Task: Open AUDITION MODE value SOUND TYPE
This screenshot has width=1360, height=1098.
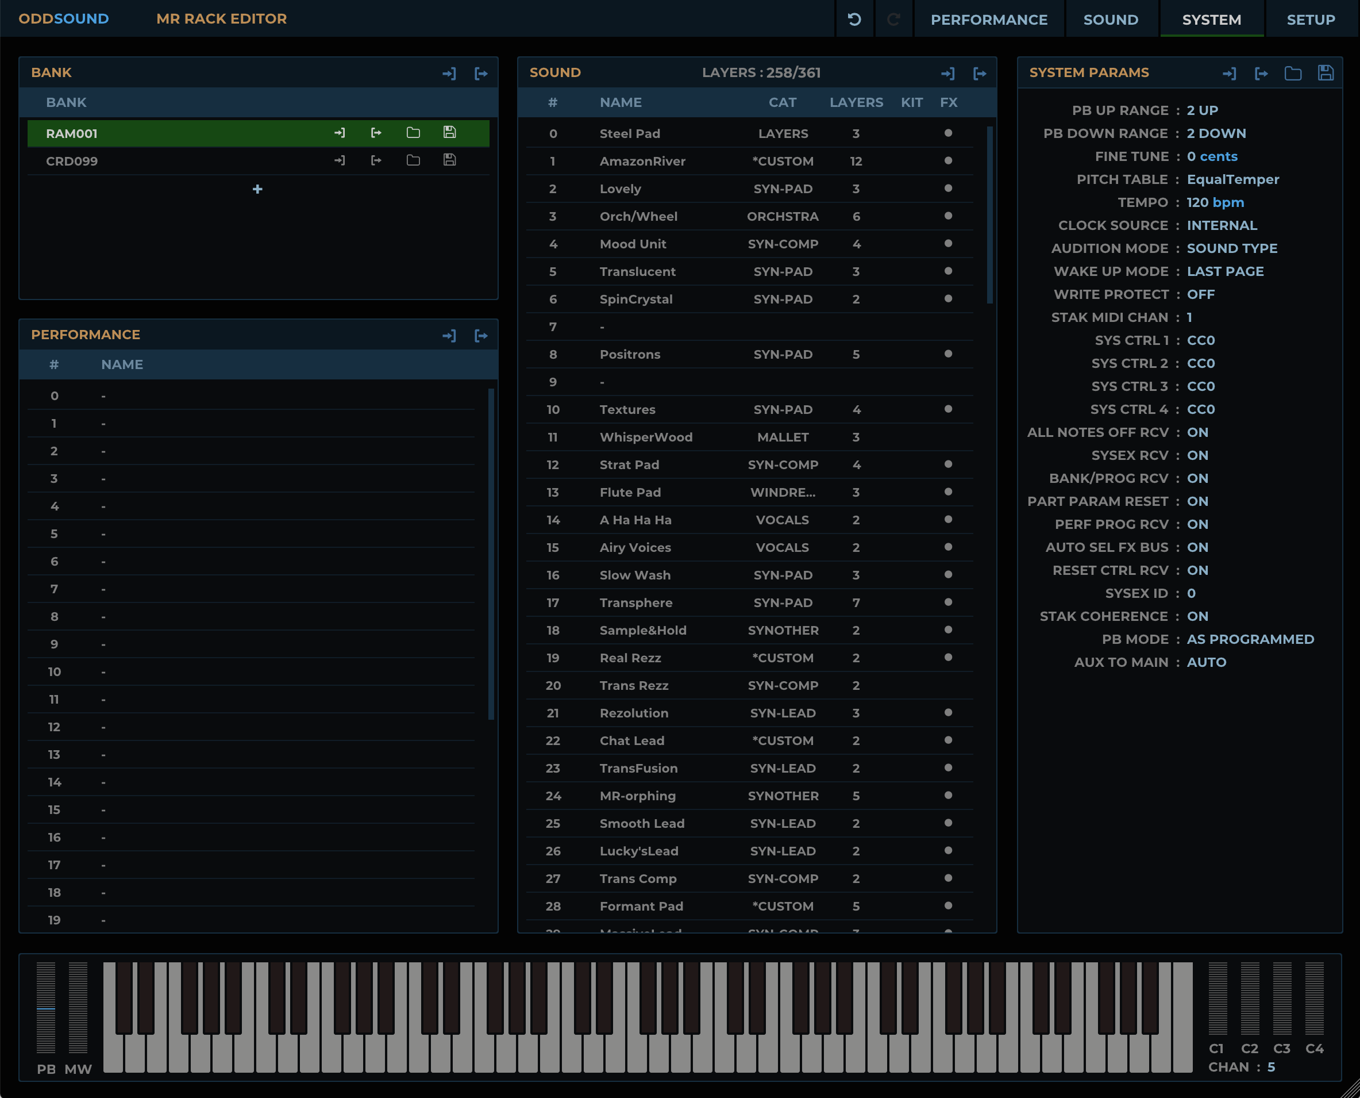Action: pyautogui.click(x=1232, y=248)
